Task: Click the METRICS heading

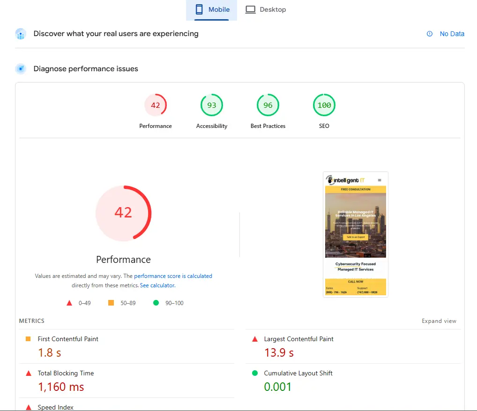Action: (32, 321)
